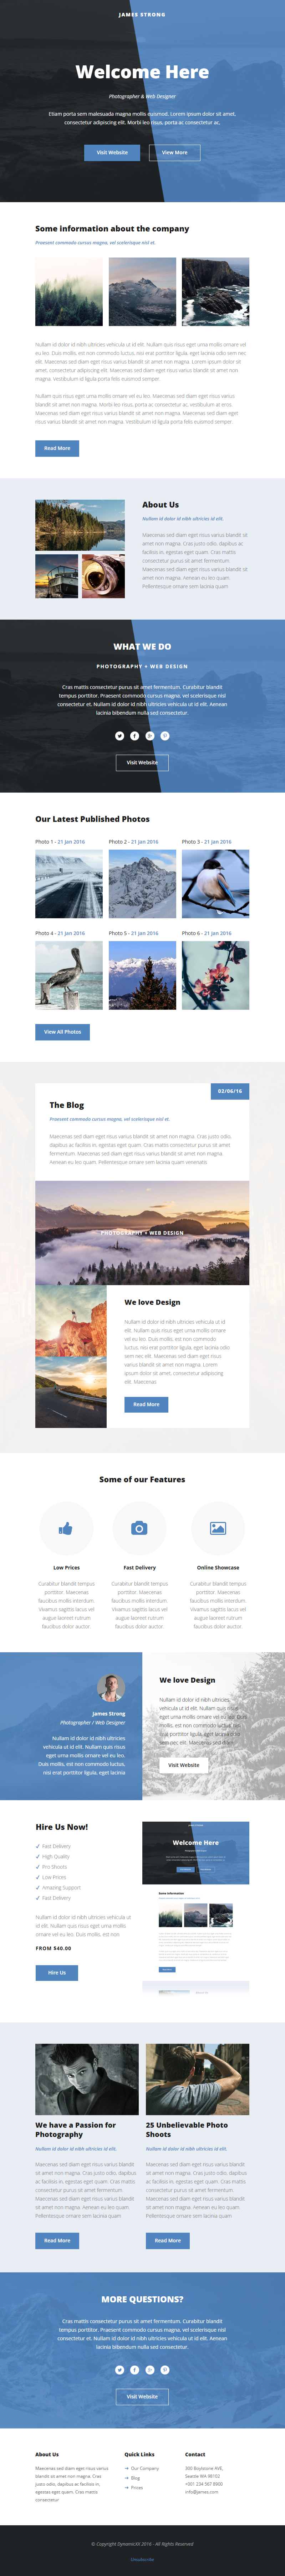Click the thumbs-up Low Prices icon
285x2576 pixels.
pos(66,1528)
